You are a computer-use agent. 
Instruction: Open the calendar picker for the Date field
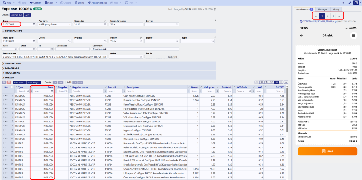point(34,24)
